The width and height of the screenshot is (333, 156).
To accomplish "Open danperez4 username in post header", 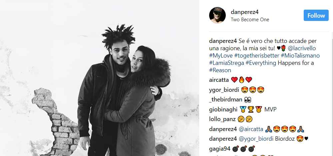I will [x=244, y=12].
